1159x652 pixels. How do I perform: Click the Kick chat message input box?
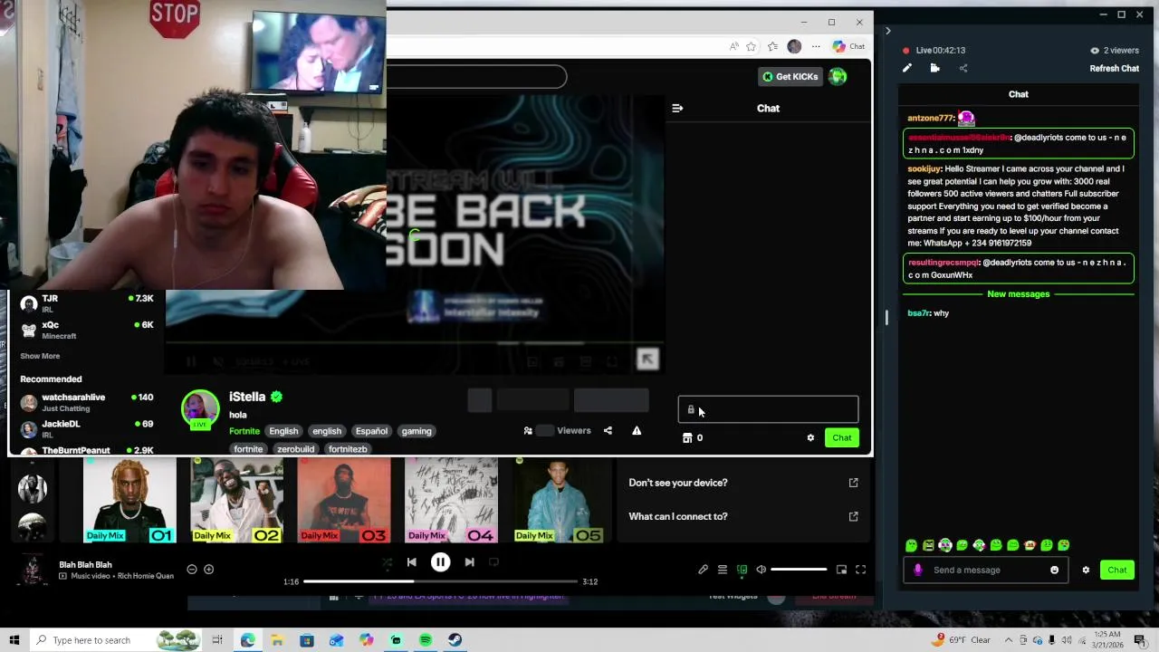(768, 410)
